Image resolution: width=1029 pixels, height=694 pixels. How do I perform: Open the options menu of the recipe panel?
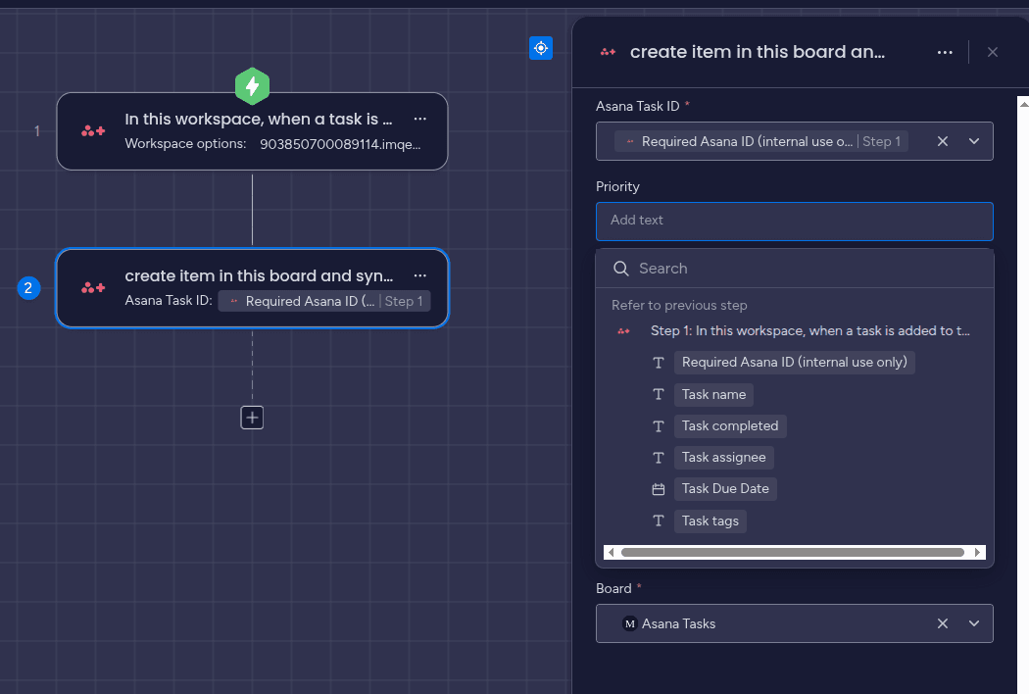[x=944, y=52]
